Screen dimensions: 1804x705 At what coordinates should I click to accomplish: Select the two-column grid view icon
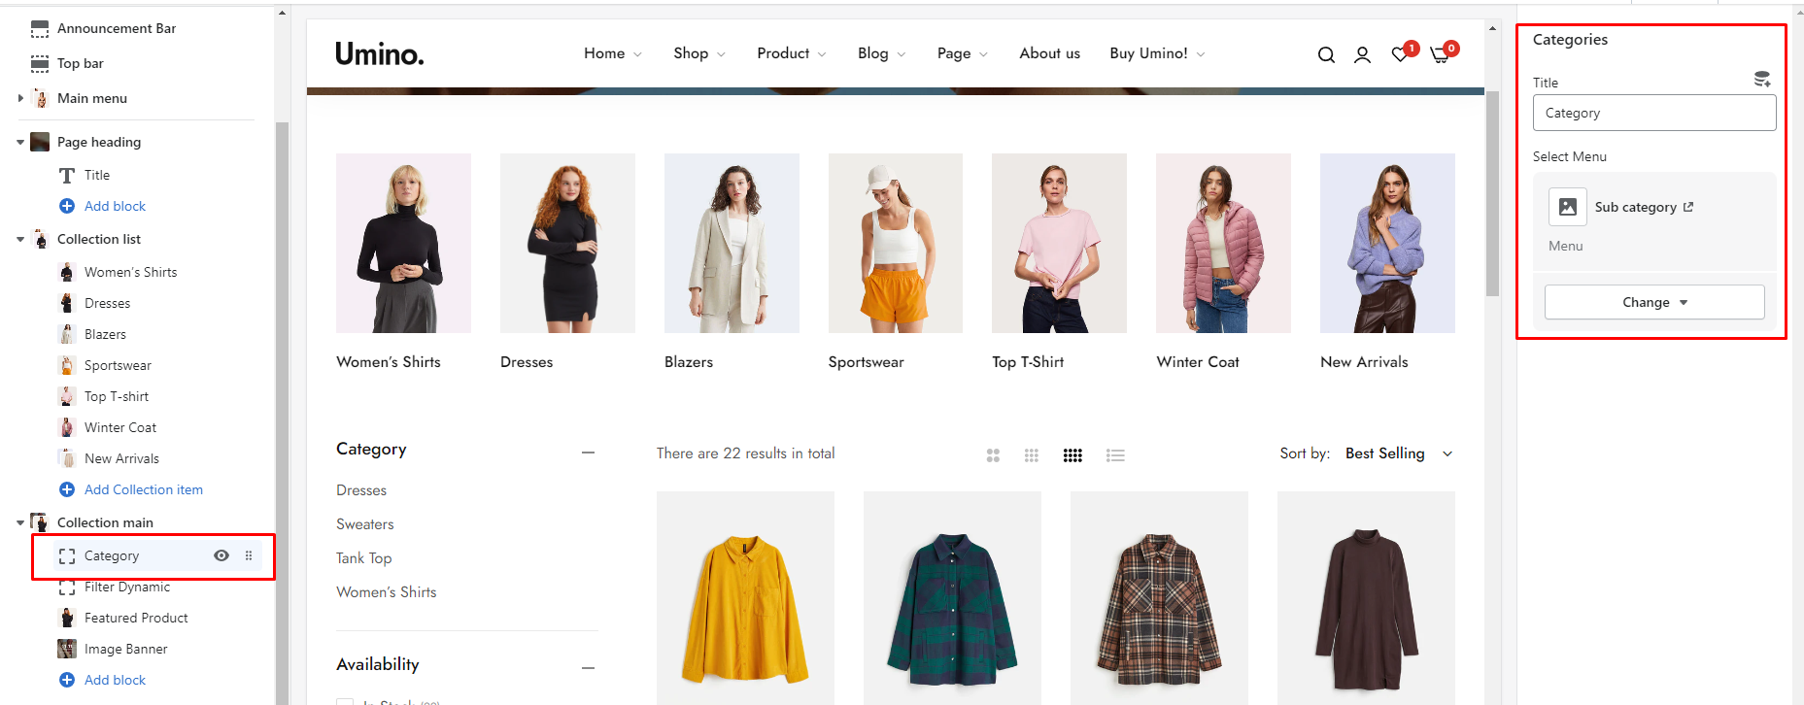click(993, 455)
